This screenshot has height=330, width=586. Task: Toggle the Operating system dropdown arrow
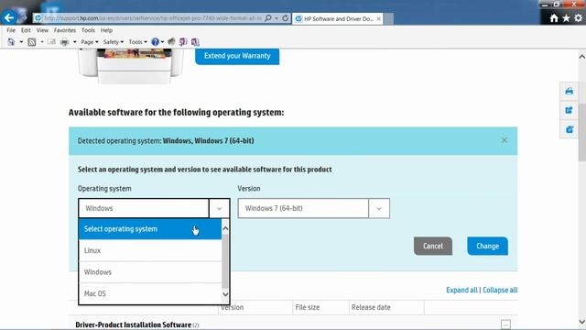[219, 208]
